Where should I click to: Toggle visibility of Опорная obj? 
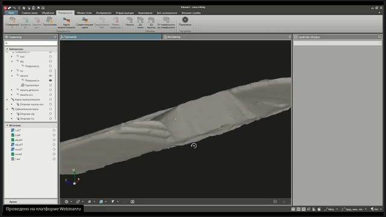[x=51, y=114]
